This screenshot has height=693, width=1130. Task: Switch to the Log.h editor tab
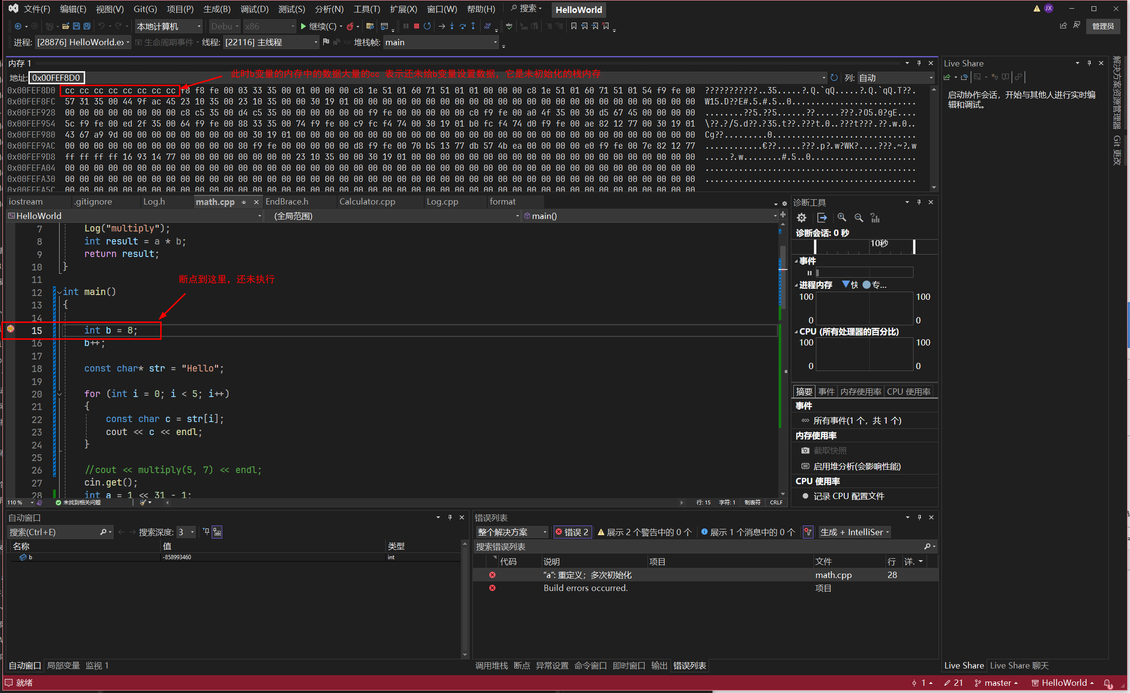pyautogui.click(x=154, y=202)
